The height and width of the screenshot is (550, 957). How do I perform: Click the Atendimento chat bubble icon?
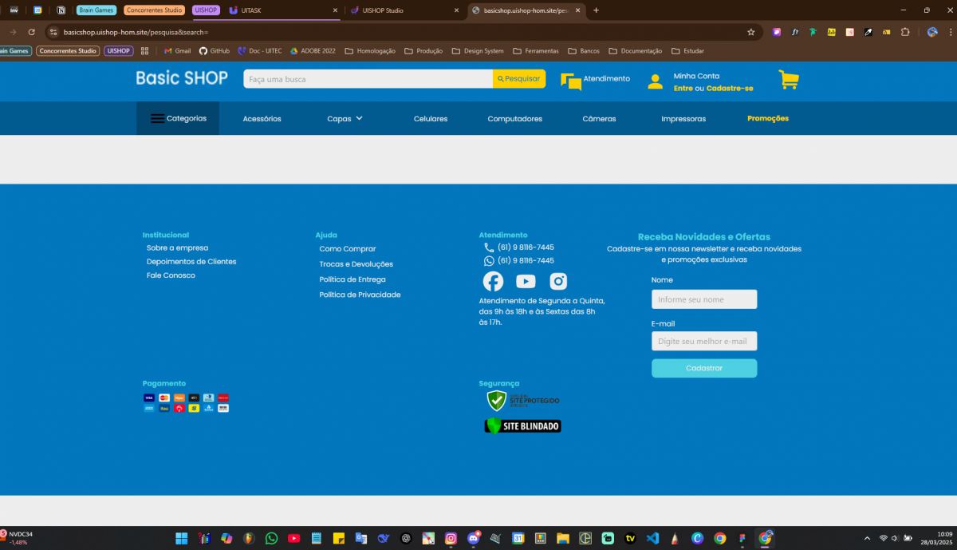click(571, 81)
